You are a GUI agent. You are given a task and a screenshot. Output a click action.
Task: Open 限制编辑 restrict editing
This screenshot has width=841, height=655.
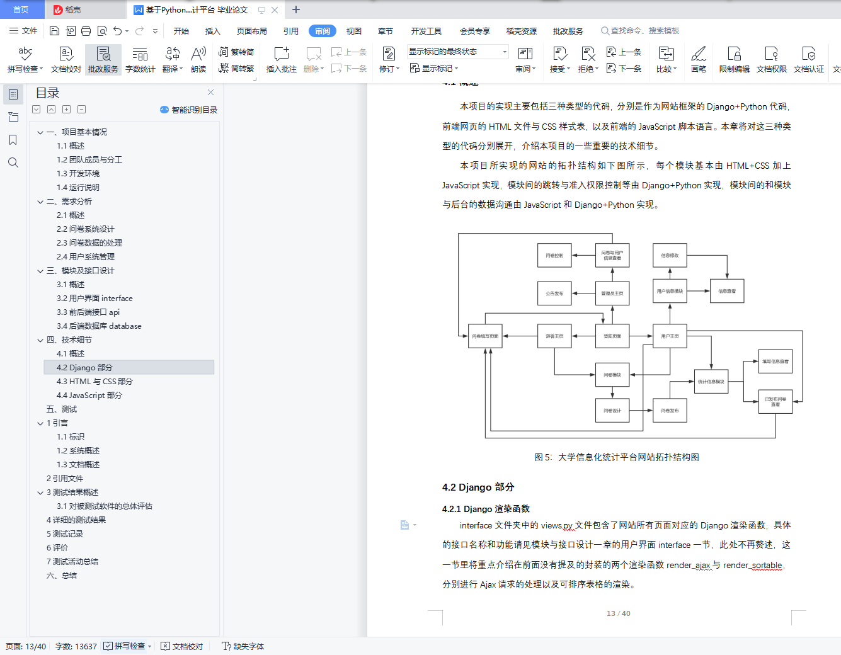(735, 60)
